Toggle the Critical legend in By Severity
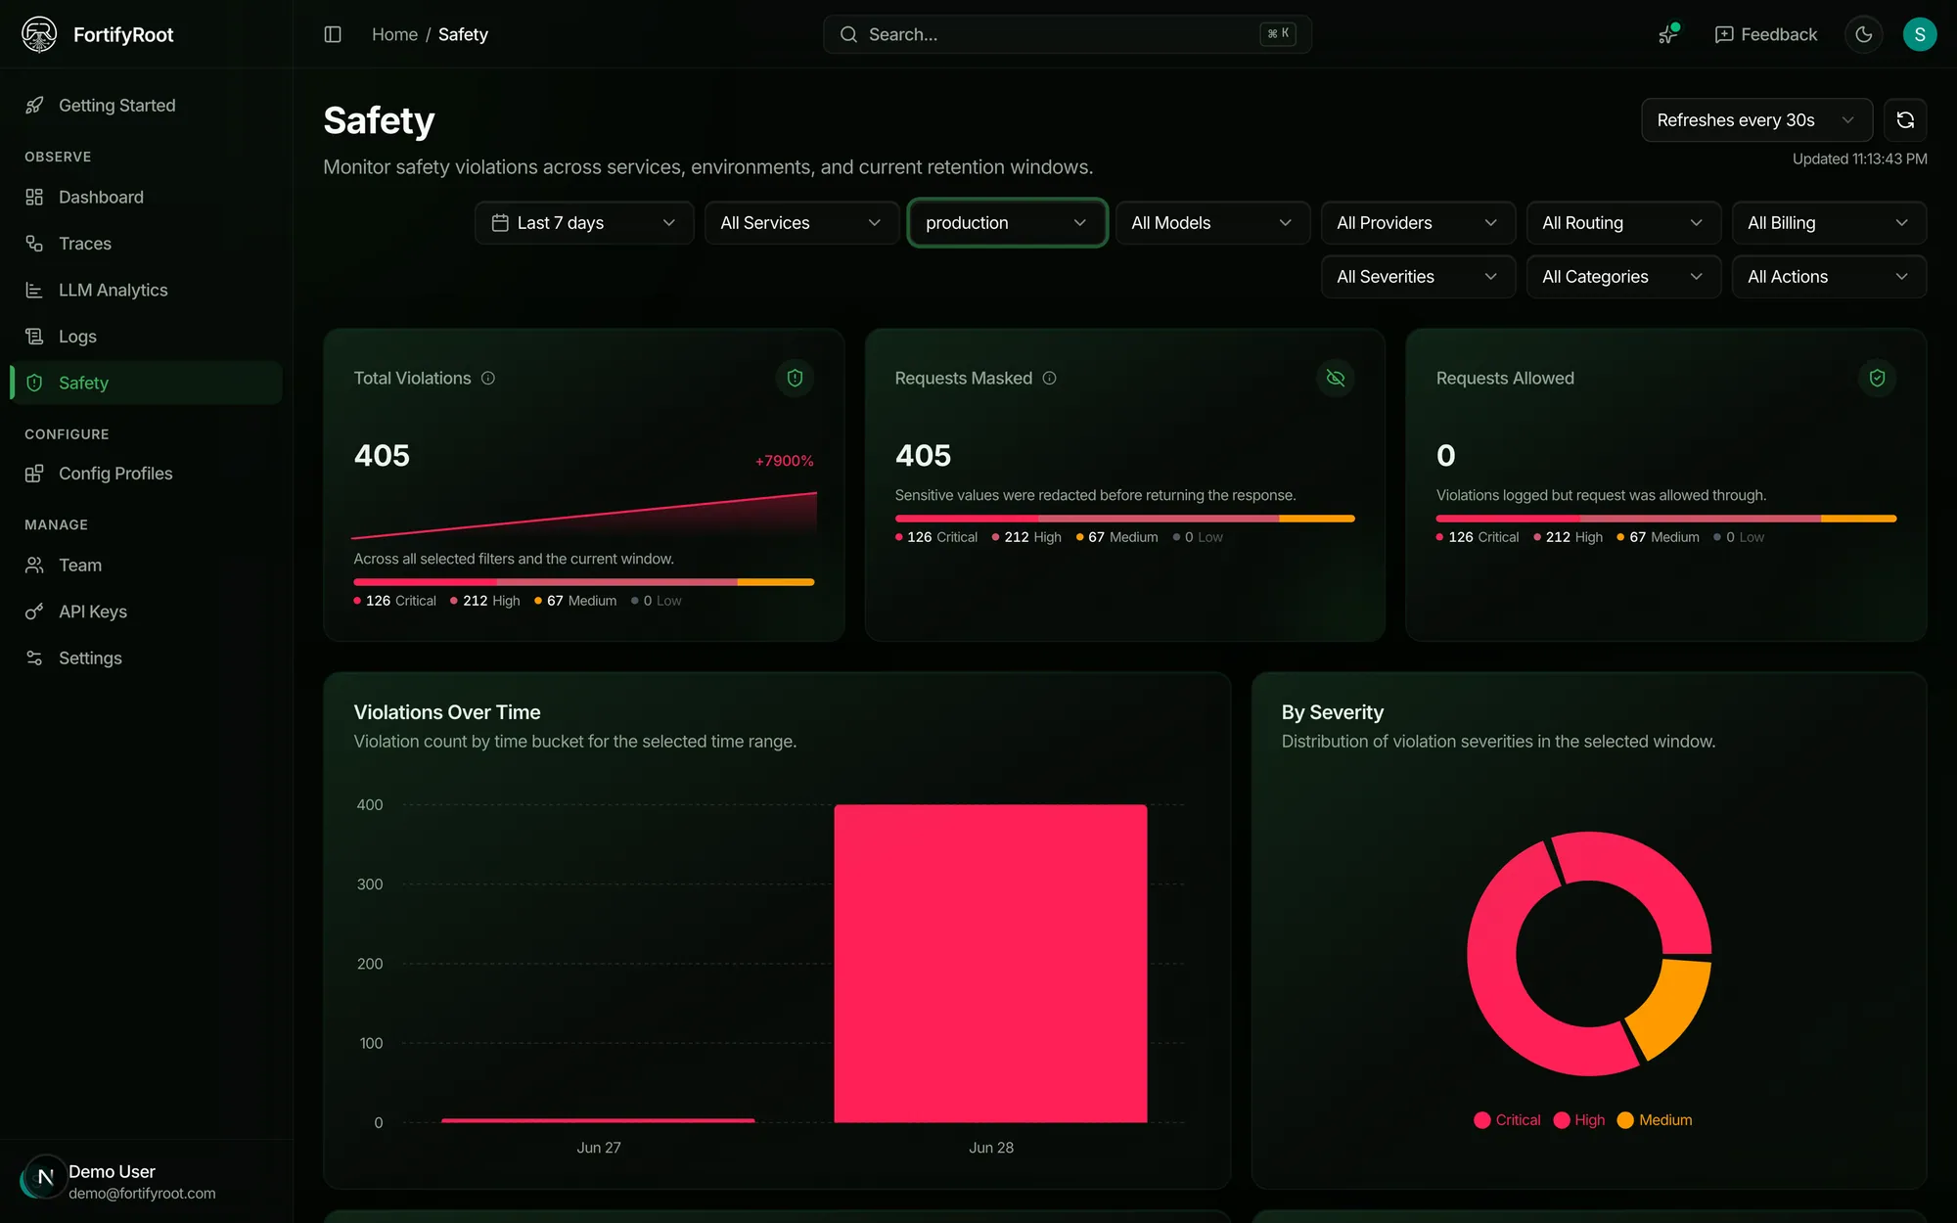The height and width of the screenshot is (1223, 1957). [1507, 1120]
